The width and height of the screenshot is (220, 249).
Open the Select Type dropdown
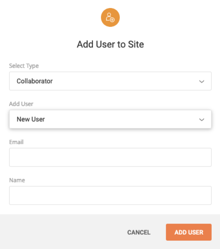pos(110,81)
